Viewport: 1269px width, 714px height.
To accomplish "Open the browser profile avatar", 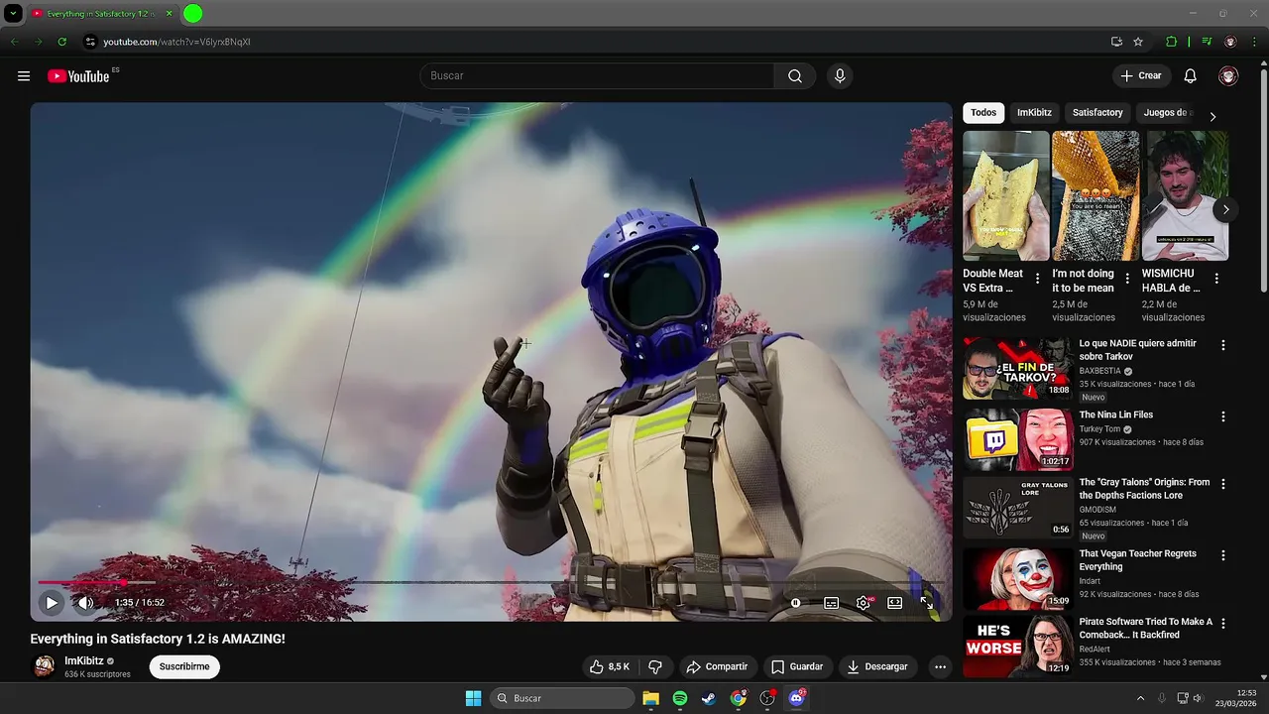I will click(1230, 42).
